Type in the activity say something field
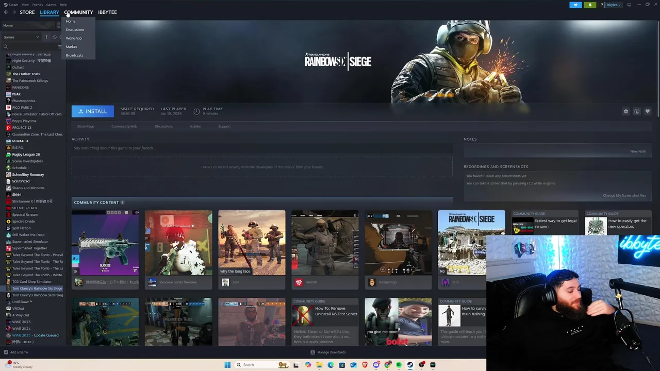Image resolution: width=660 pixels, height=371 pixels. pos(262,148)
